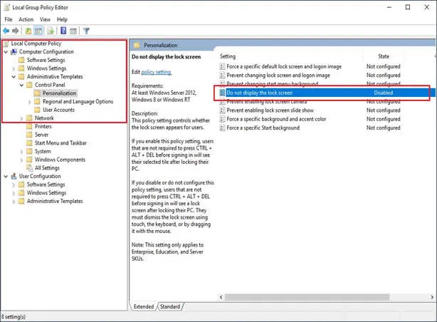Expand the Windows Components folder arrow
Viewport: 437px width, 322px height.
21,160
